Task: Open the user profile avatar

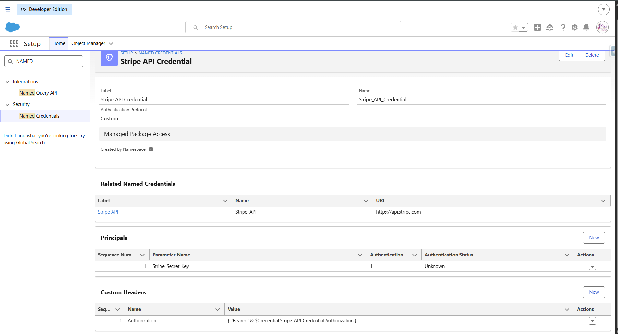Action: pos(602,27)
